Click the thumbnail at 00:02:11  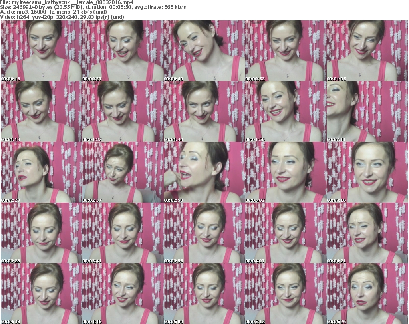(367, 111)
